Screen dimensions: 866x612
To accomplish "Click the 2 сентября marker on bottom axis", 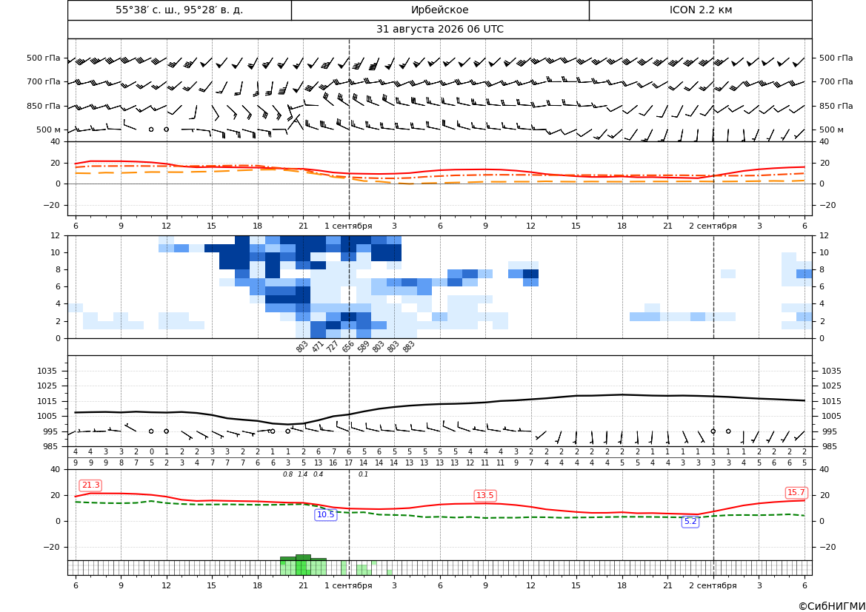I will pyautogui.click(x=713, y=585).
